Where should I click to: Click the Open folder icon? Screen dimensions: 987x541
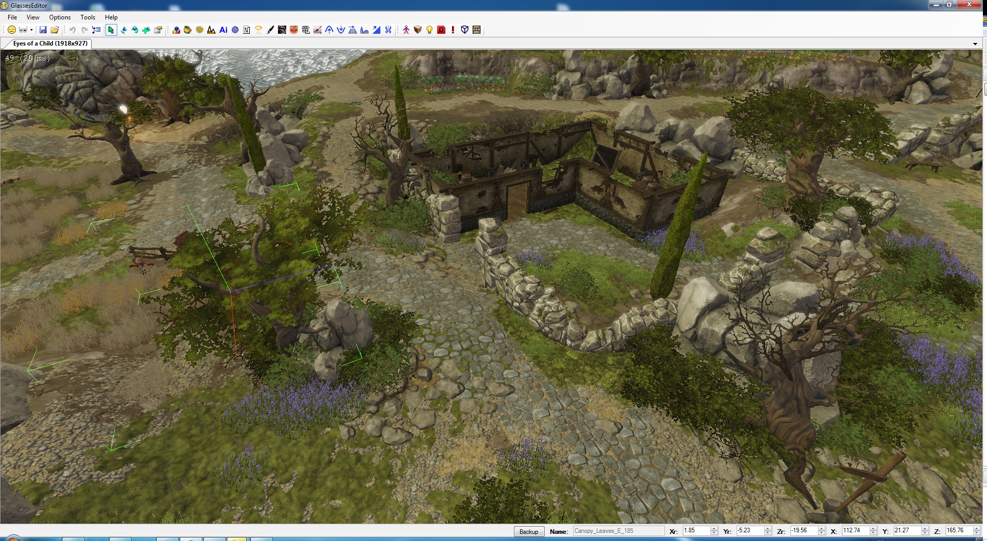[x=55, y=30]
